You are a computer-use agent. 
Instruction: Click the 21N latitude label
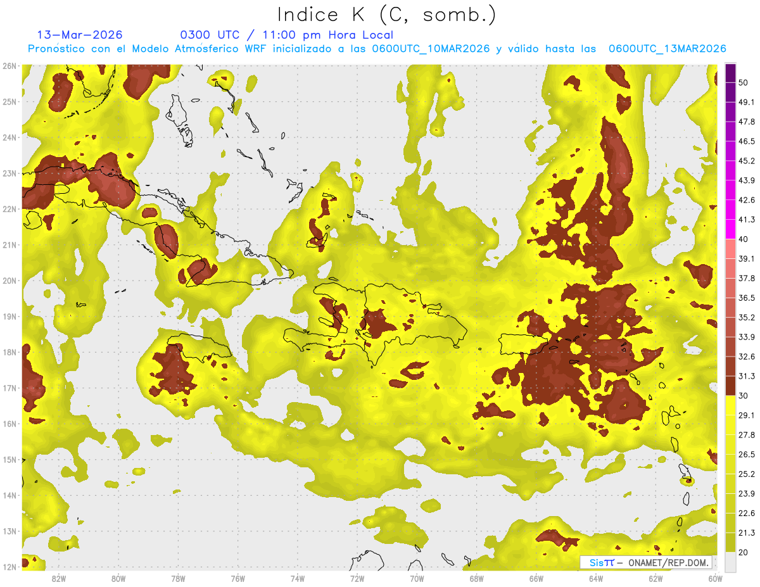click(9, 244)
